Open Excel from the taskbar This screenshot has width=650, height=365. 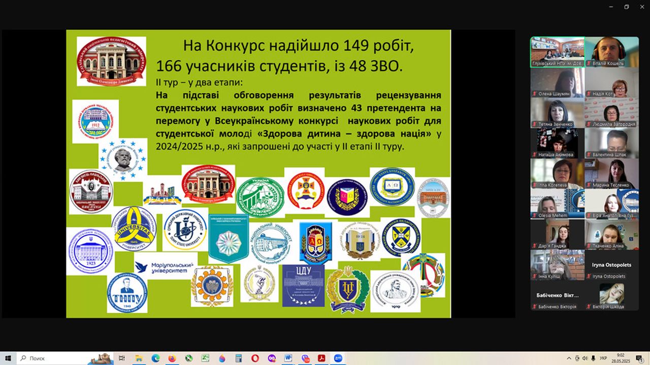205,358
